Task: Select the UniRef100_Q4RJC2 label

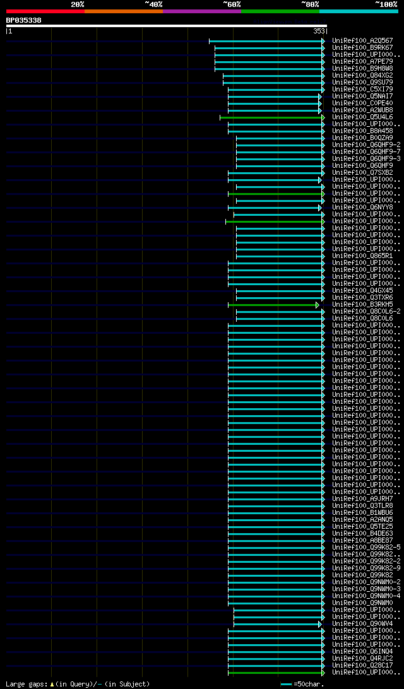Action: (362, 659)
